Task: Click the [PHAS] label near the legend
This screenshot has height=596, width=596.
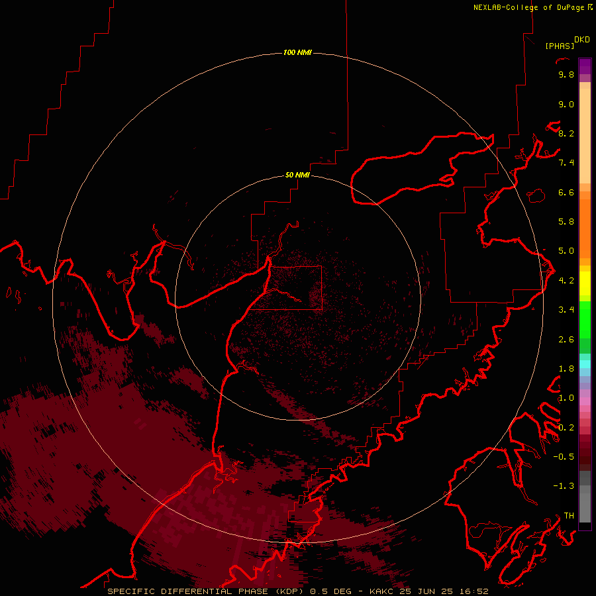Action: coord(560,46)
